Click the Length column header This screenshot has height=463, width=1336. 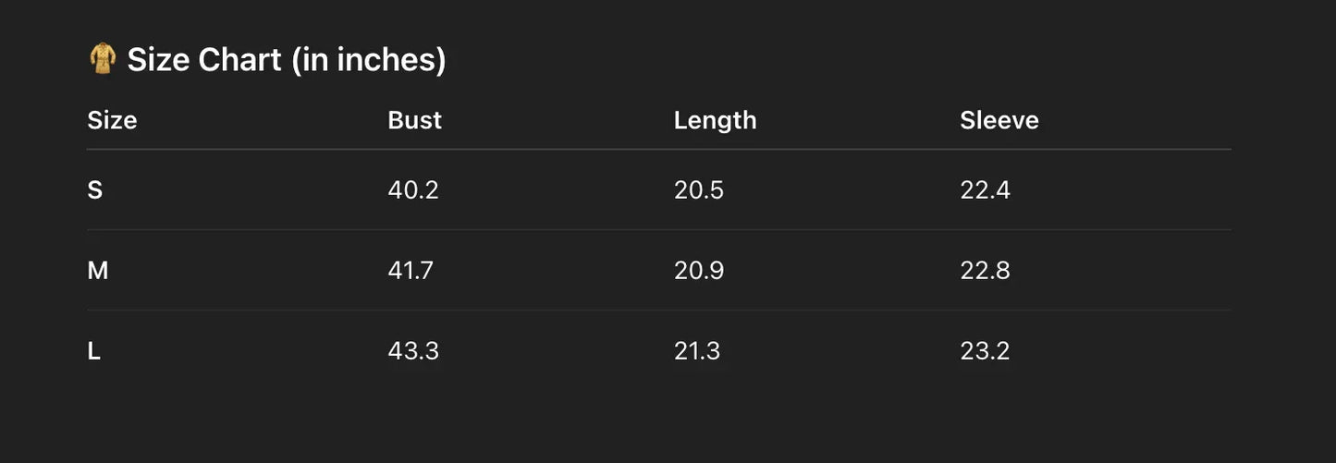click(715, 120)
